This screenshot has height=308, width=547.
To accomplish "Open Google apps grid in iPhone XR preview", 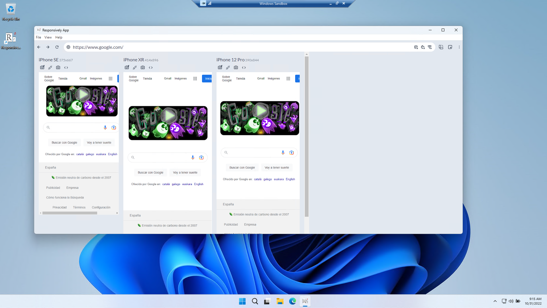I will coord(195,79).
